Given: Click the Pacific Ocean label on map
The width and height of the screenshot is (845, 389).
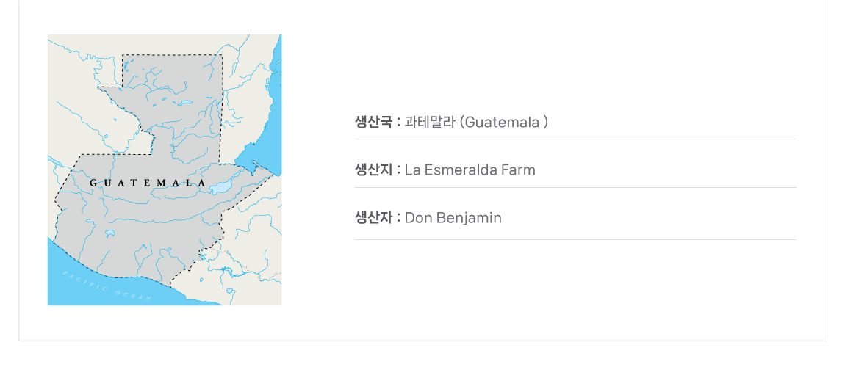Looking at the screenshot, I should tap(107, 286).
